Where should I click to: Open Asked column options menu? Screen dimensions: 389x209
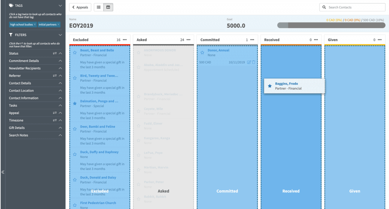coord(188,39)
